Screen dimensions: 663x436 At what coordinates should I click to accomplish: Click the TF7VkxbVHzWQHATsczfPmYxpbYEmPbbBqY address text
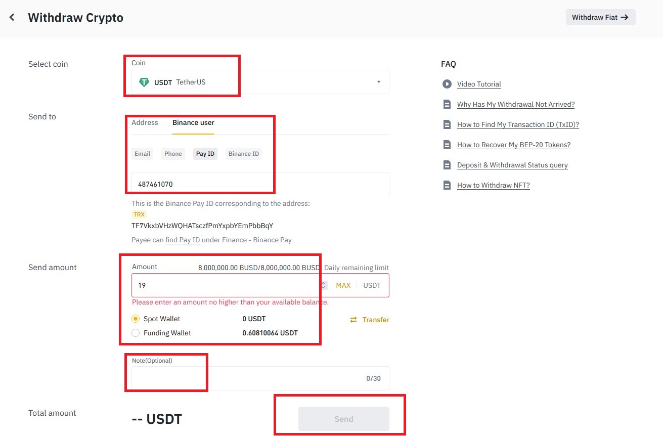coord(202,226)
